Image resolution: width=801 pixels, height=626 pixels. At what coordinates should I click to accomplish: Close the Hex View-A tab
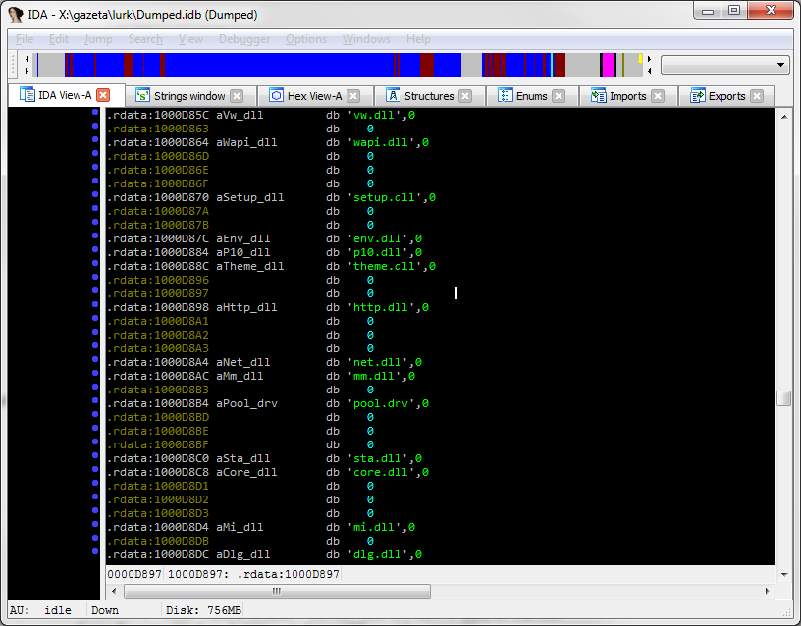pos(353,96)
